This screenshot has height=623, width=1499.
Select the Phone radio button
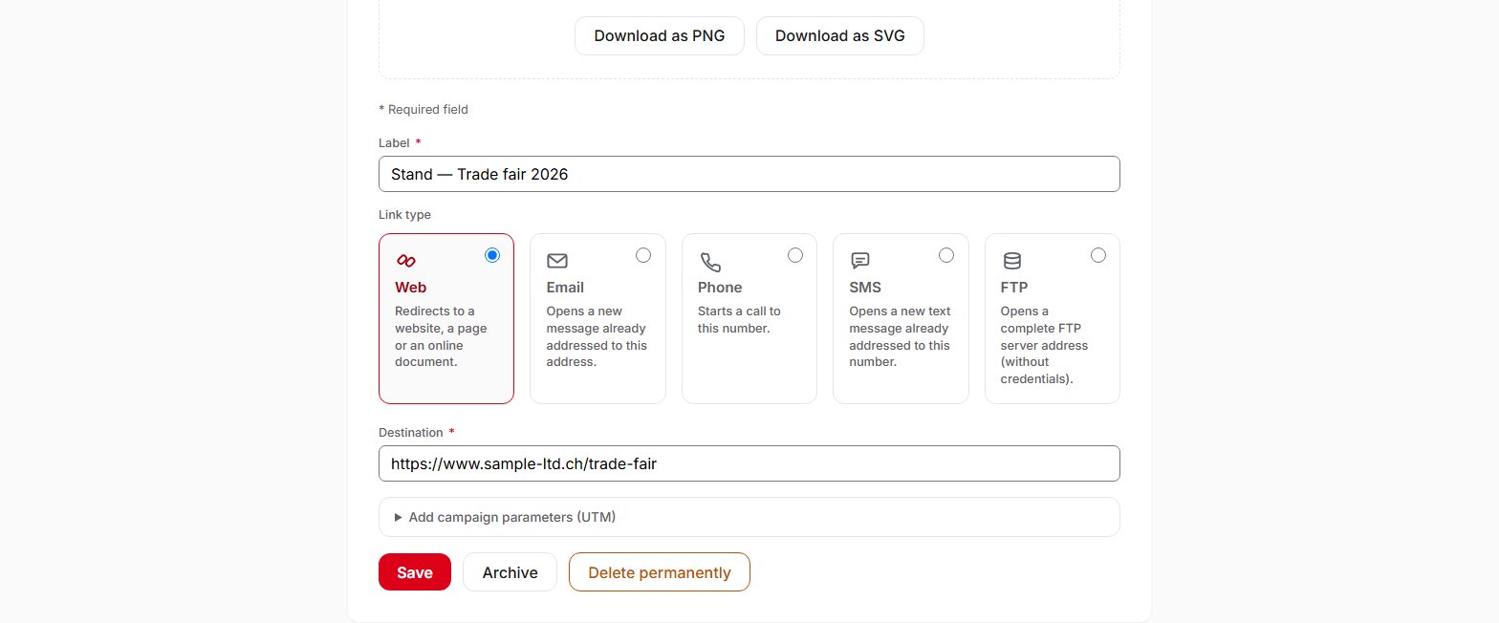(795, 255)
